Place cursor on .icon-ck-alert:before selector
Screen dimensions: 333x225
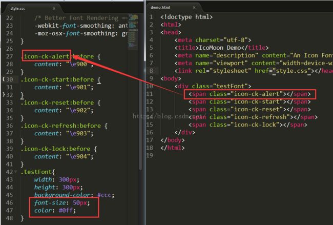(x=57, y=56)
